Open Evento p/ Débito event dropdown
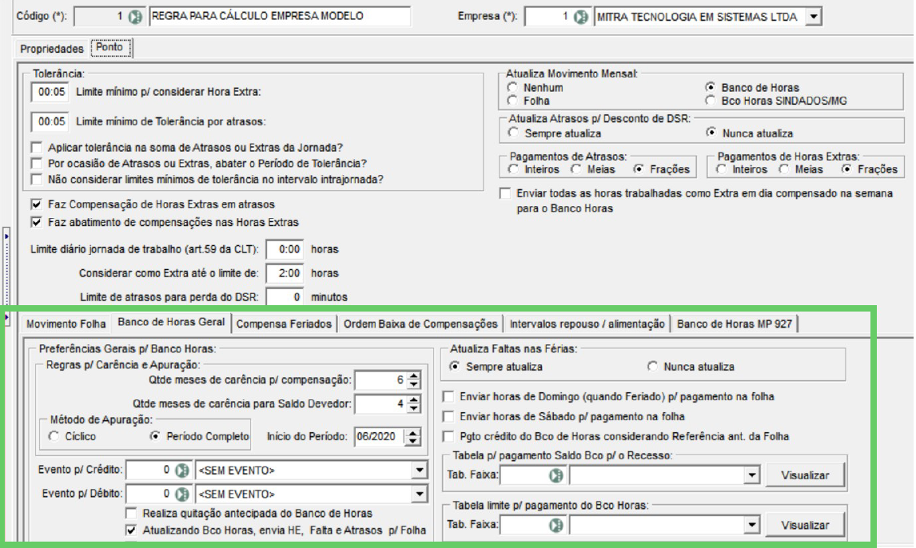This screenshot has width=916, height=548. (x=420, y=494)
